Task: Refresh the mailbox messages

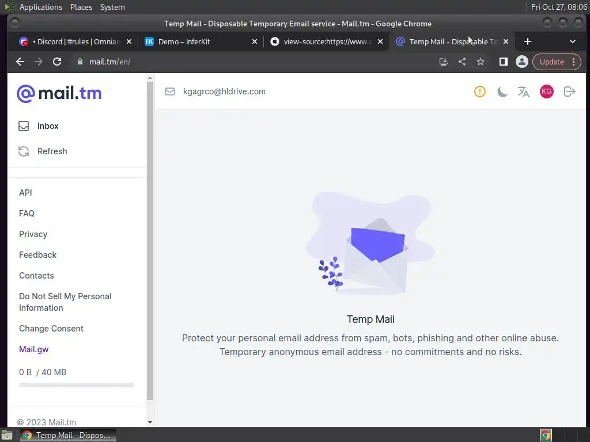Action: [x=43, y=151]
